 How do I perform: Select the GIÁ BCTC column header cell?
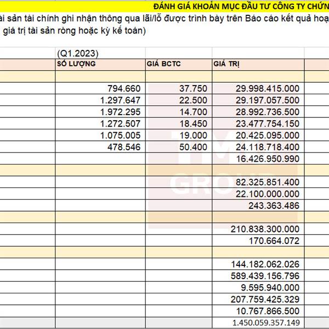click(179, 64)
